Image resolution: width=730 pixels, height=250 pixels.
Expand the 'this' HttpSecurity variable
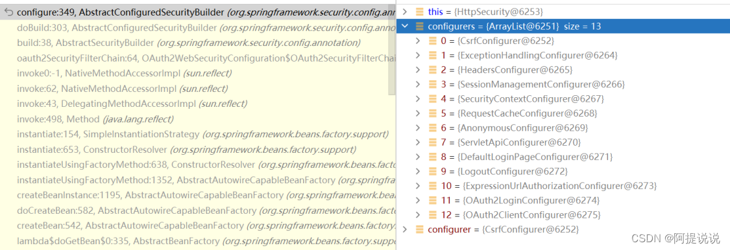click(404, 12)
